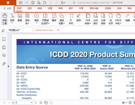Click the status bar icon right of the last-page arrows
Viewport: 135px width, 105px height.
46,103
